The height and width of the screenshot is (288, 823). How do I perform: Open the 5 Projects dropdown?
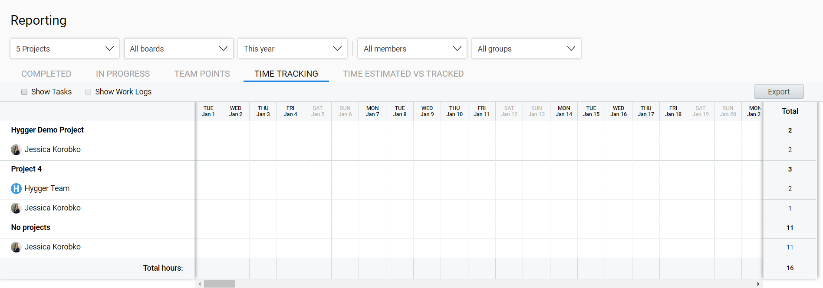coord(65,49)
